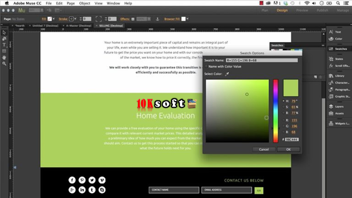Select the Crop tool
Image resolution: width=352 pixels, height=198 pixels.
click(4, 38)
